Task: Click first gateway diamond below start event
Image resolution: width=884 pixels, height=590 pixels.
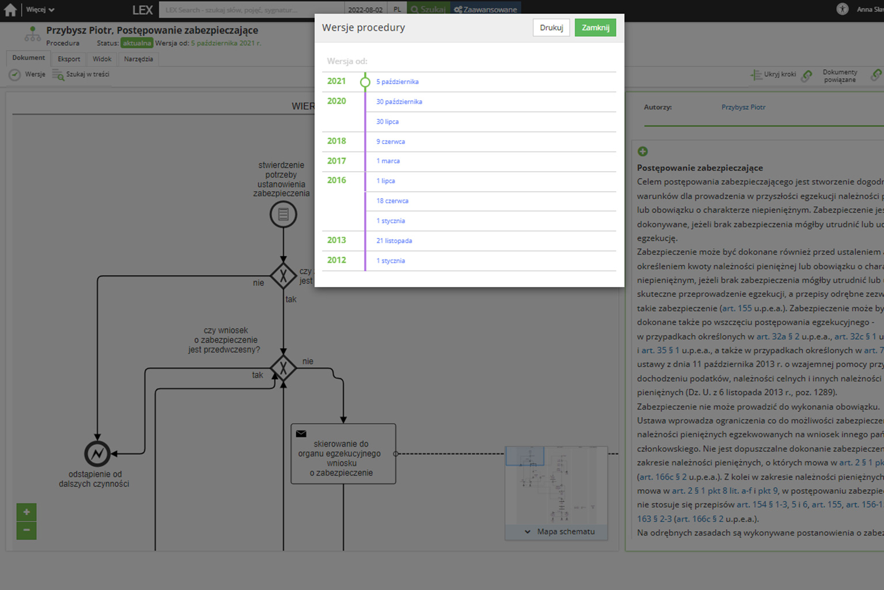Action: [x=283, y=275]
